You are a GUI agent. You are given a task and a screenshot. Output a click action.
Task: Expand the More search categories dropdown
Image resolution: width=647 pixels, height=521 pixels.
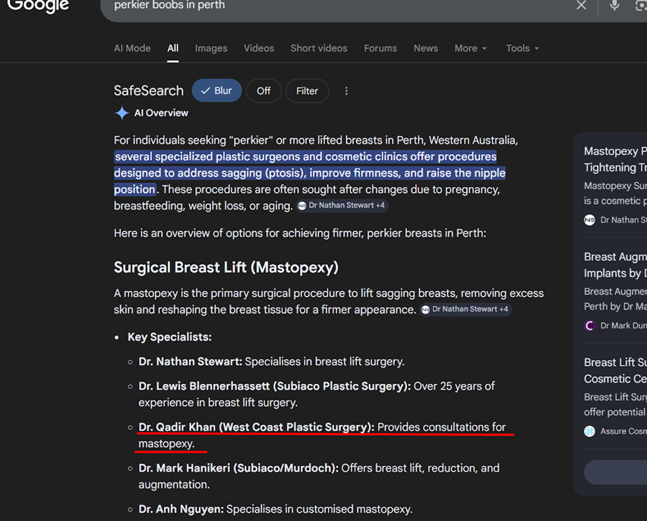(471, 48)
